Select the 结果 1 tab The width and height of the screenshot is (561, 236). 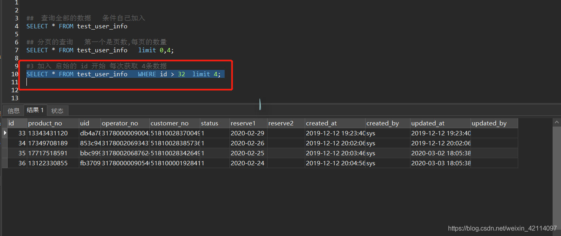[35, 110]
